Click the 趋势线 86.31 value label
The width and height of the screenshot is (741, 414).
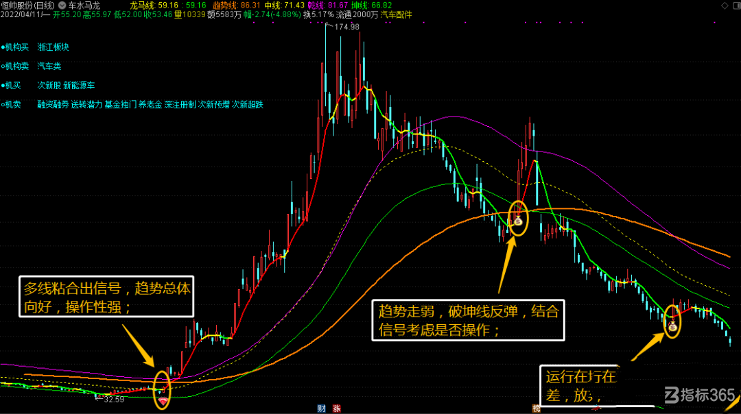[236, 5]
